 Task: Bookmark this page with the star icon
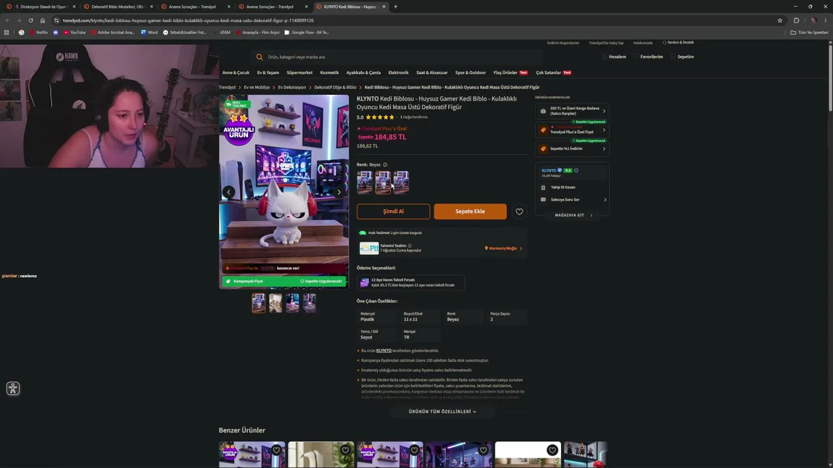pyautogui.click(x=780, y=20)
